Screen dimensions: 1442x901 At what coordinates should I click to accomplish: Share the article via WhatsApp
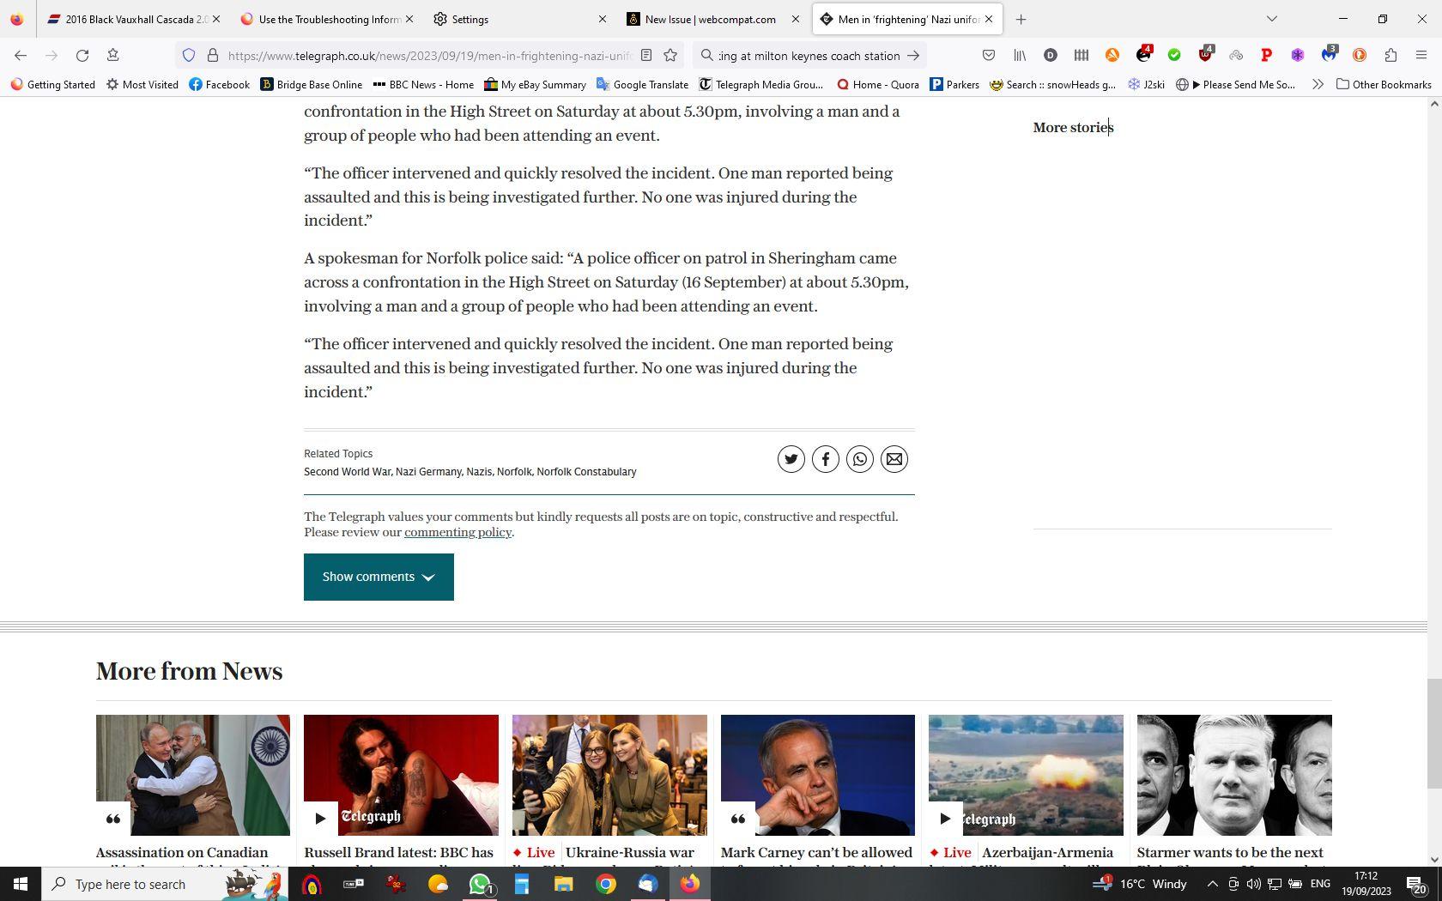[859, 458]
